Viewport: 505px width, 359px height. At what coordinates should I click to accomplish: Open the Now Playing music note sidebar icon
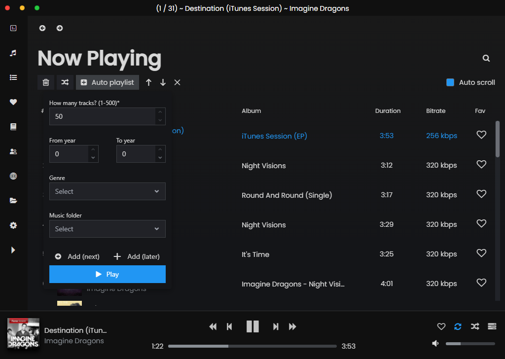(13, 53)
